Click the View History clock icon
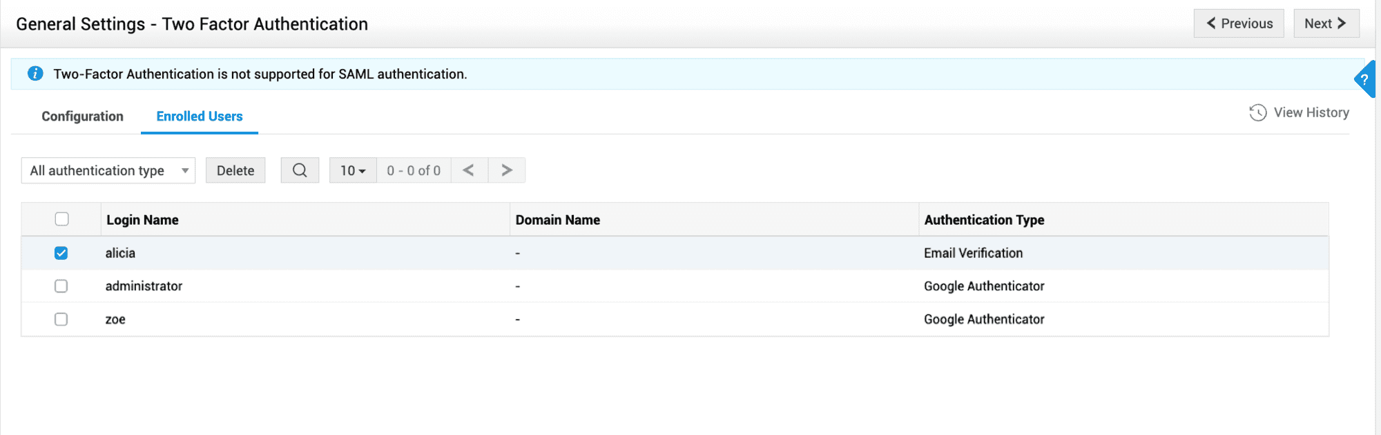 click(1258, 112)
